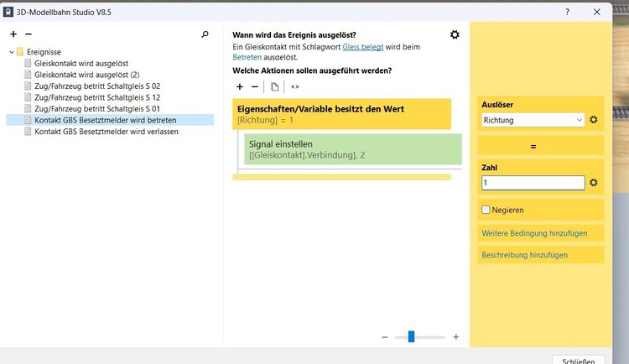Add a new action with plus icon

(240, 86)
